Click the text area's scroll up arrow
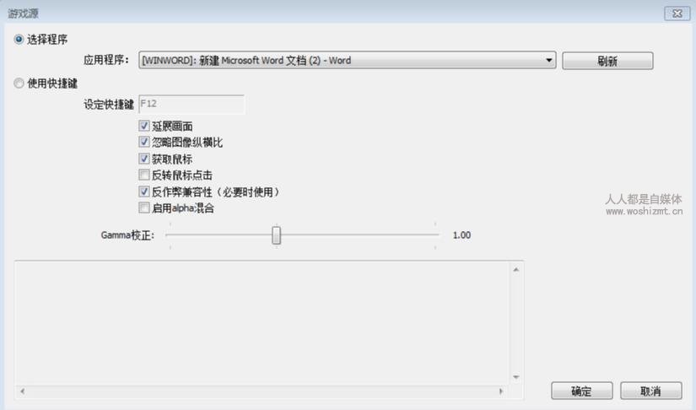 (515, 269)
